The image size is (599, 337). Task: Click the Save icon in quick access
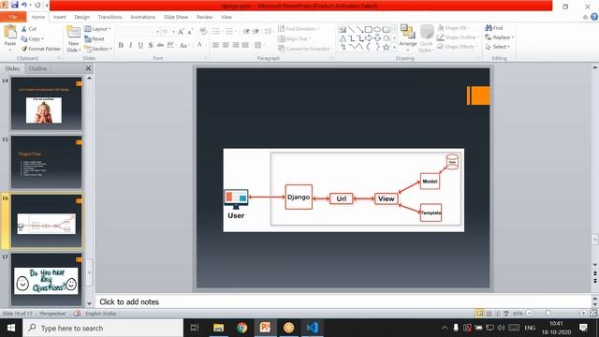click(x=15, y=5)
